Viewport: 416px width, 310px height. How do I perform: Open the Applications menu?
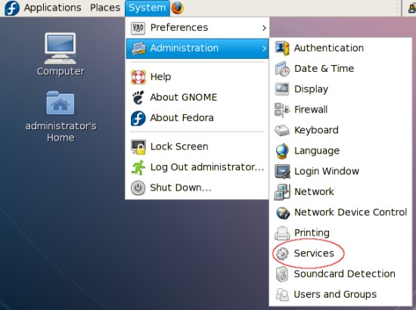tap(52, 8)
